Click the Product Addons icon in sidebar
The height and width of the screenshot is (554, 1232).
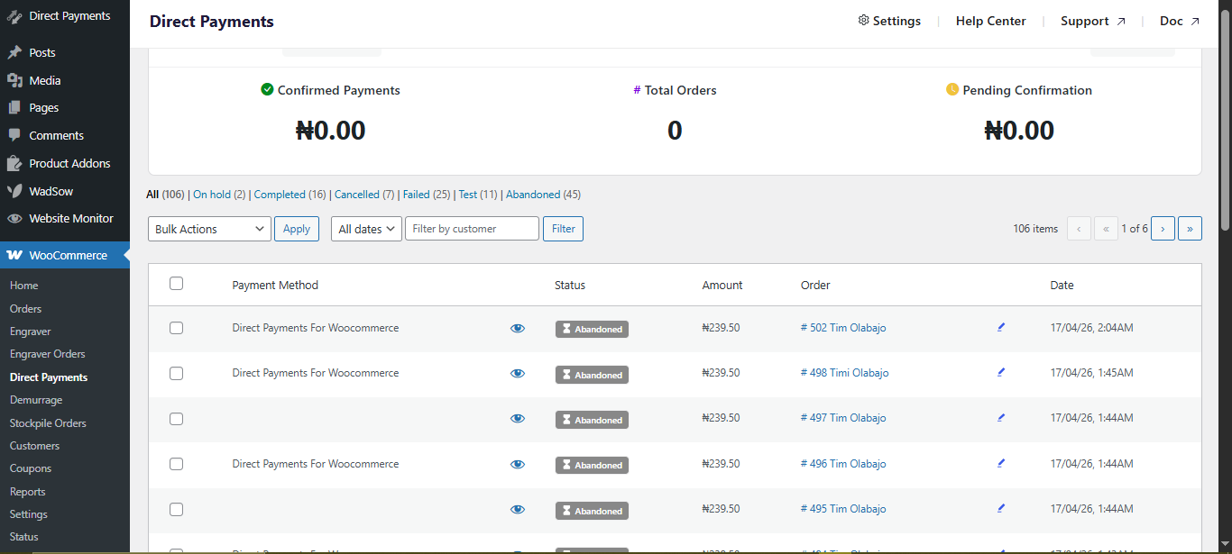pos(14,163)
